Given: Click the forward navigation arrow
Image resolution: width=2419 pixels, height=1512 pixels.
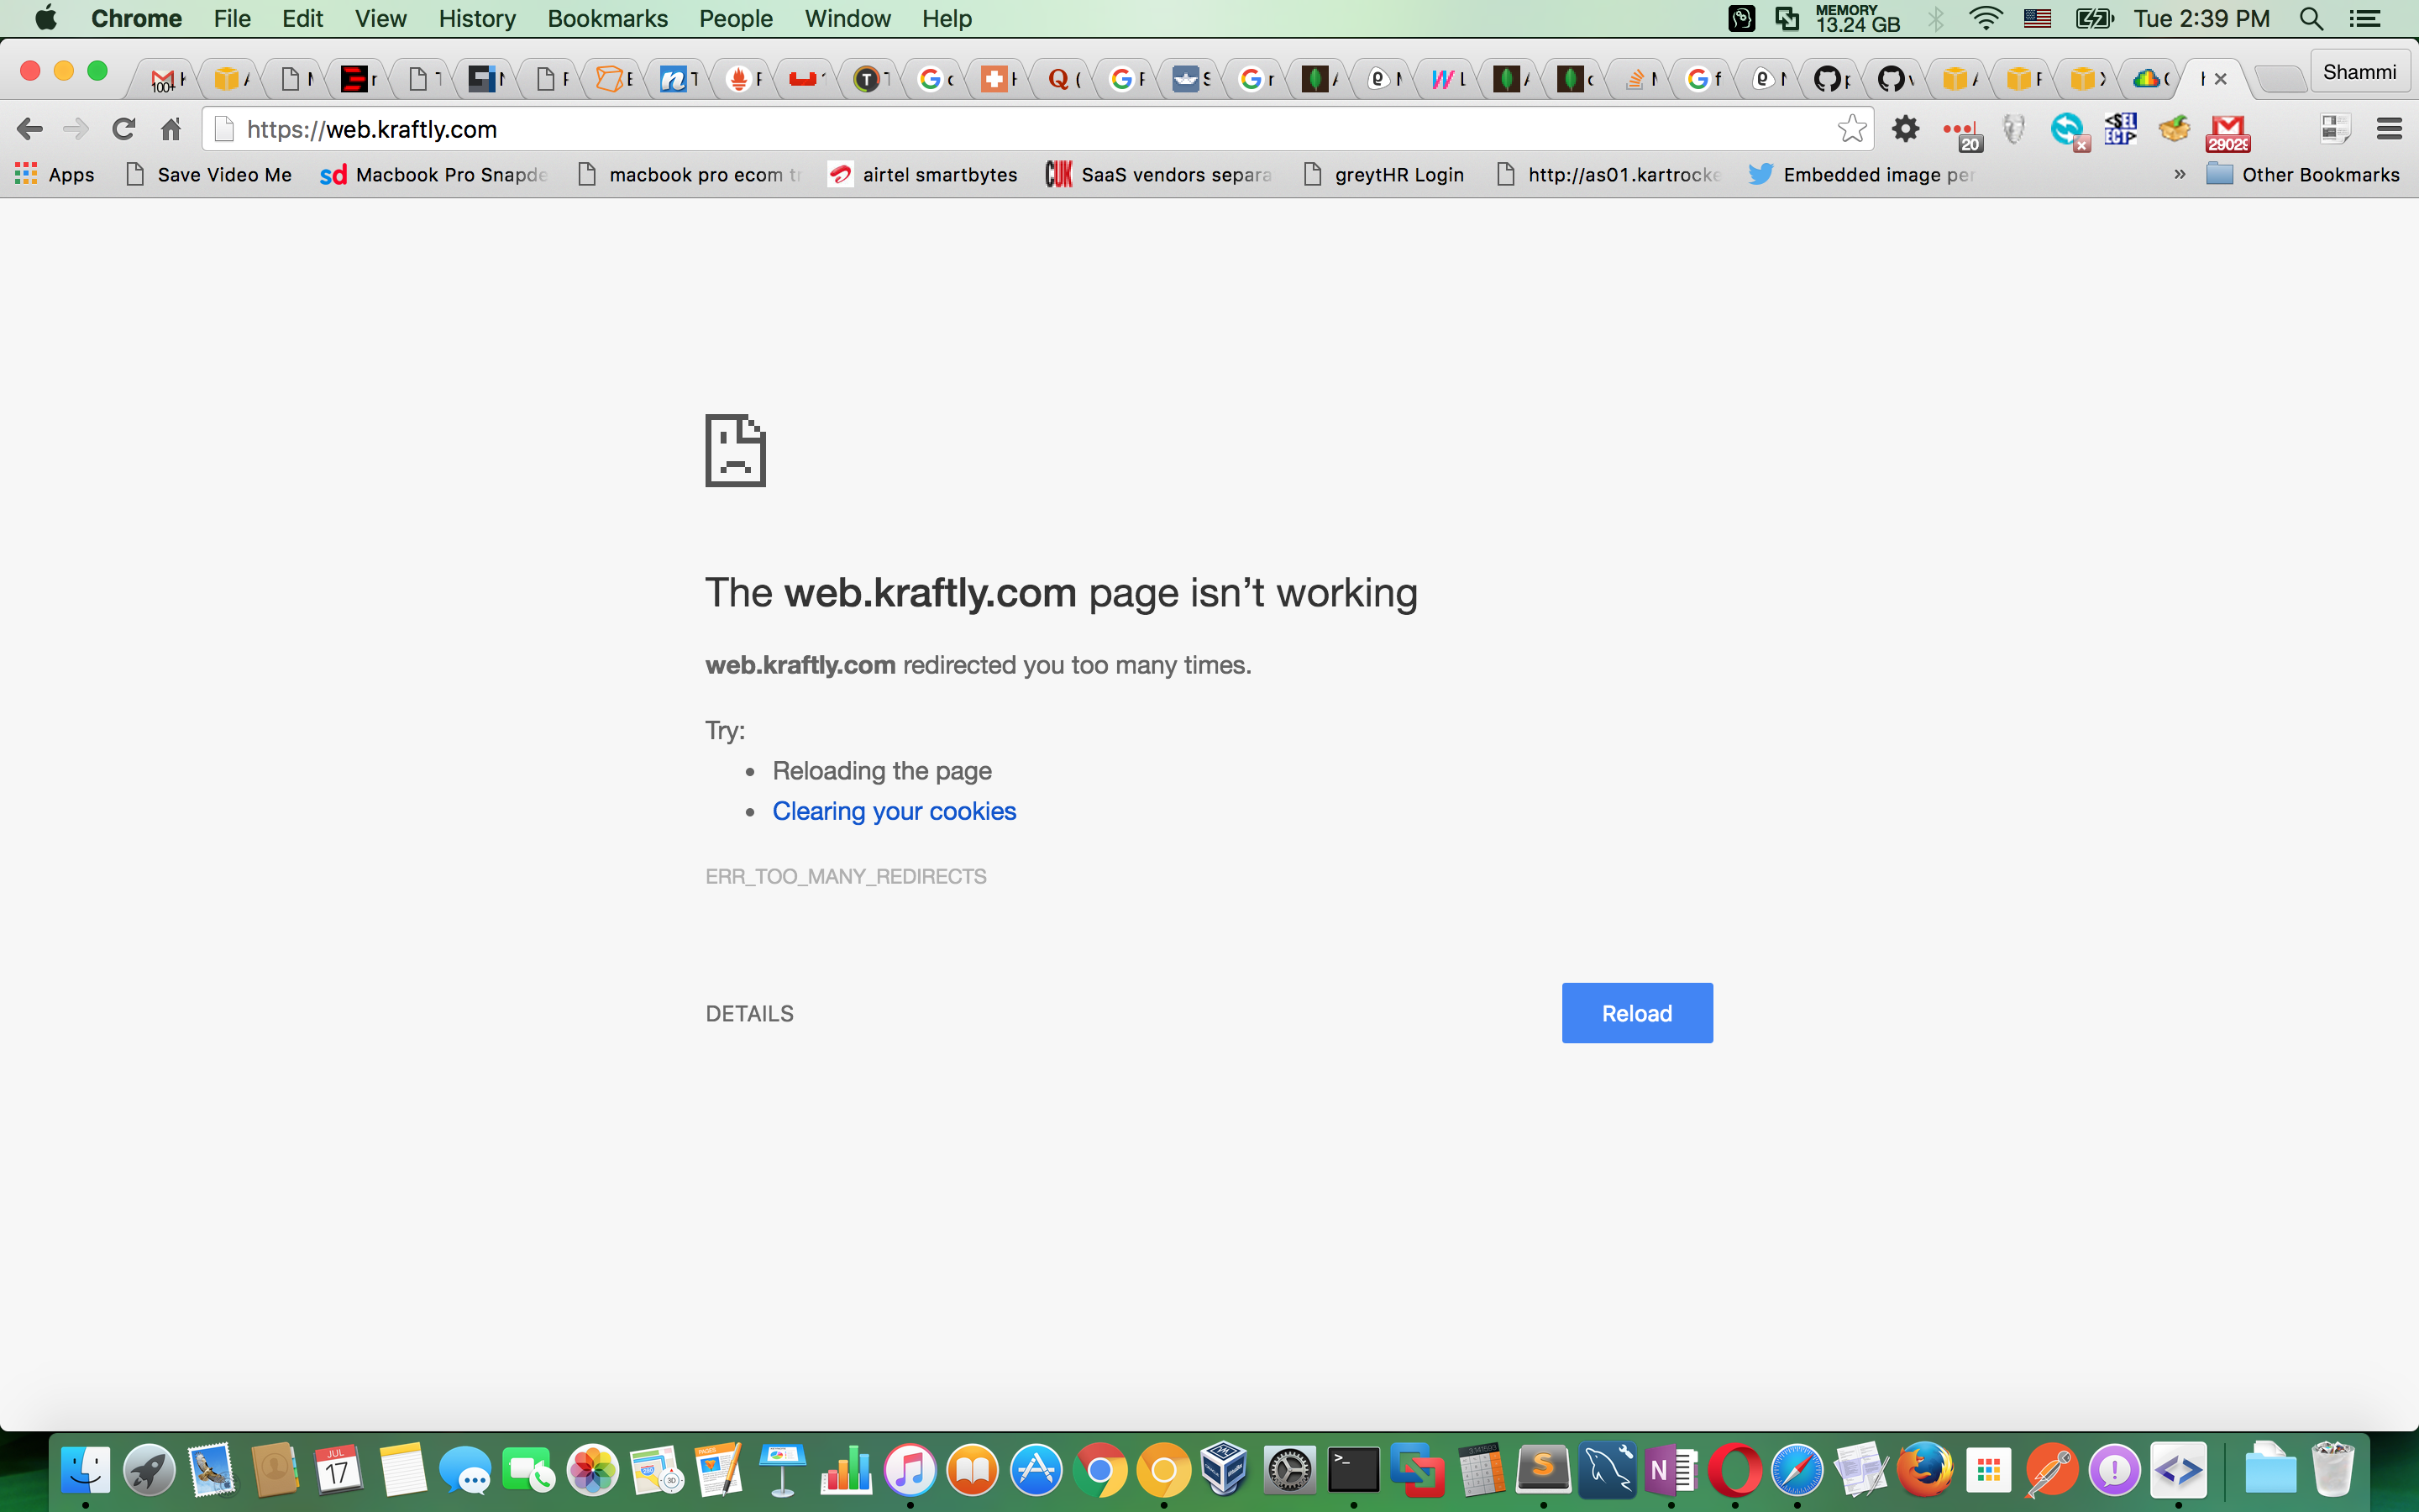Looking at the screenshot, I should pos(76,129).
